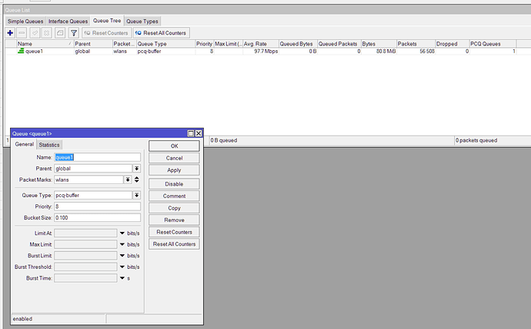Click Reset All Counters in the toolbar
Screen dimensions: 531x329
(161, 33)
